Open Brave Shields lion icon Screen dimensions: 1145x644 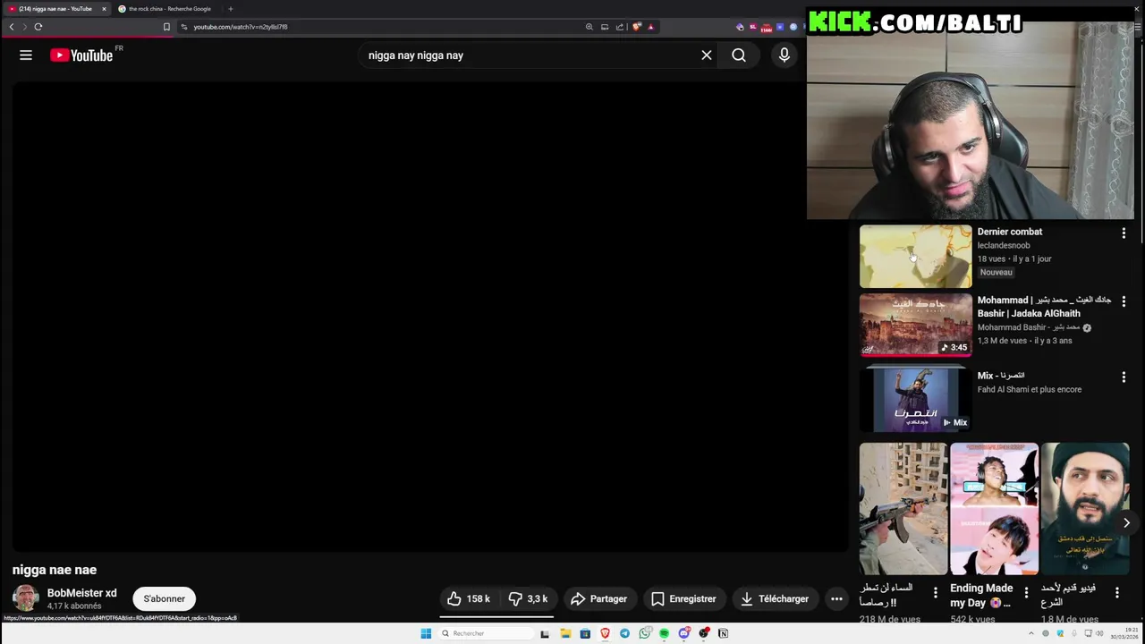point(637,27)
